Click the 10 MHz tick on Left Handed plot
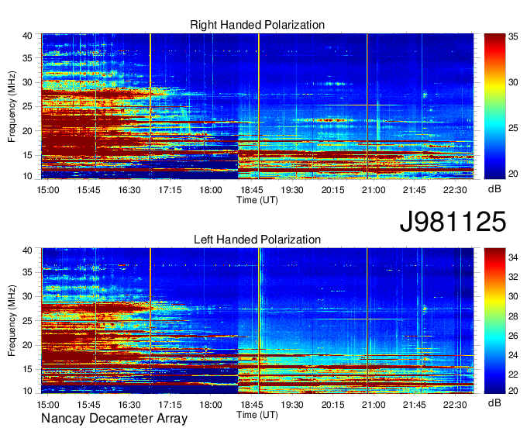This screenshot has height=428, width=527. (x=27, y=391)
